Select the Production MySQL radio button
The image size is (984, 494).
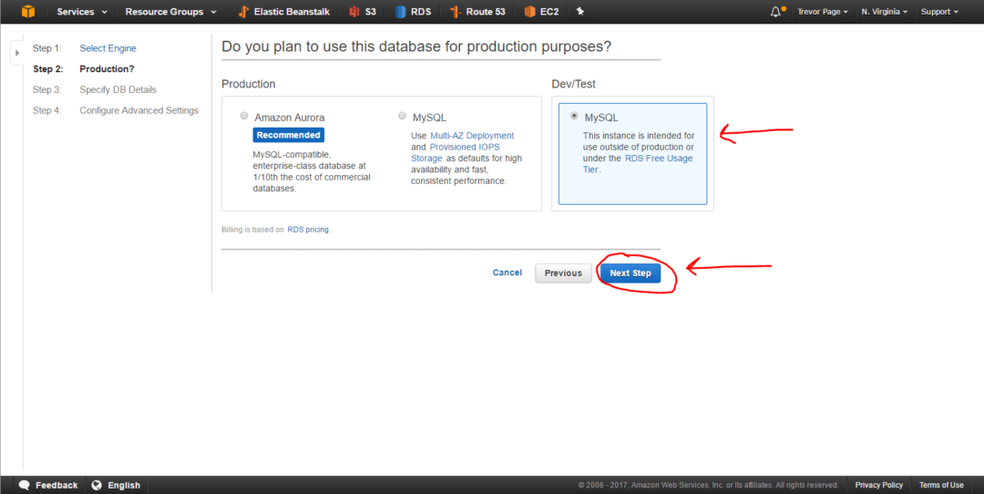tap(402, 116)
